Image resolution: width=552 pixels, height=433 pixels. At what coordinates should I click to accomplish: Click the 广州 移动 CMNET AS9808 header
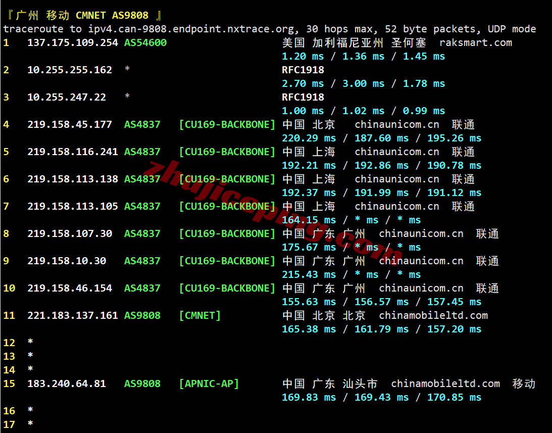coord(82,16)
